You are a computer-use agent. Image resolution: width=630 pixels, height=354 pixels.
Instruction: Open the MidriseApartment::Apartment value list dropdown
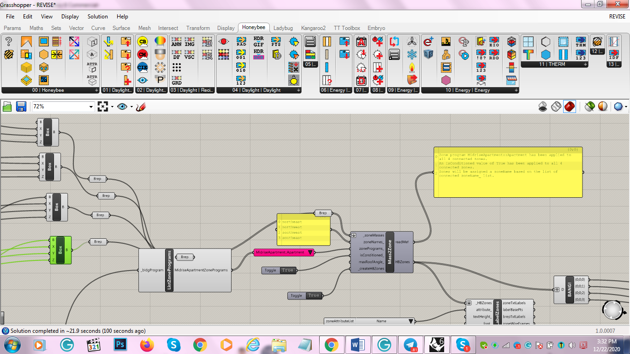310,253
